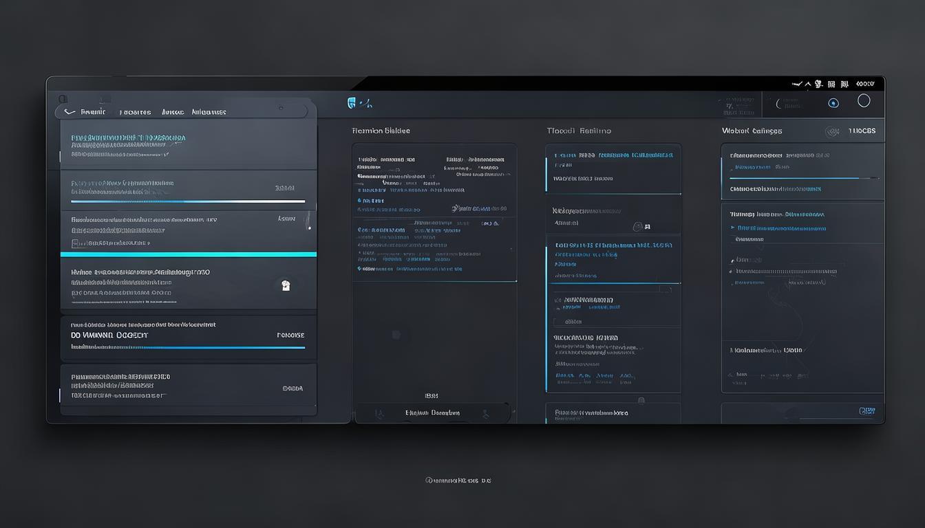925x528 pixels.
Task: Click the crescent moon icon in header
Action: (x=780, y=104)
